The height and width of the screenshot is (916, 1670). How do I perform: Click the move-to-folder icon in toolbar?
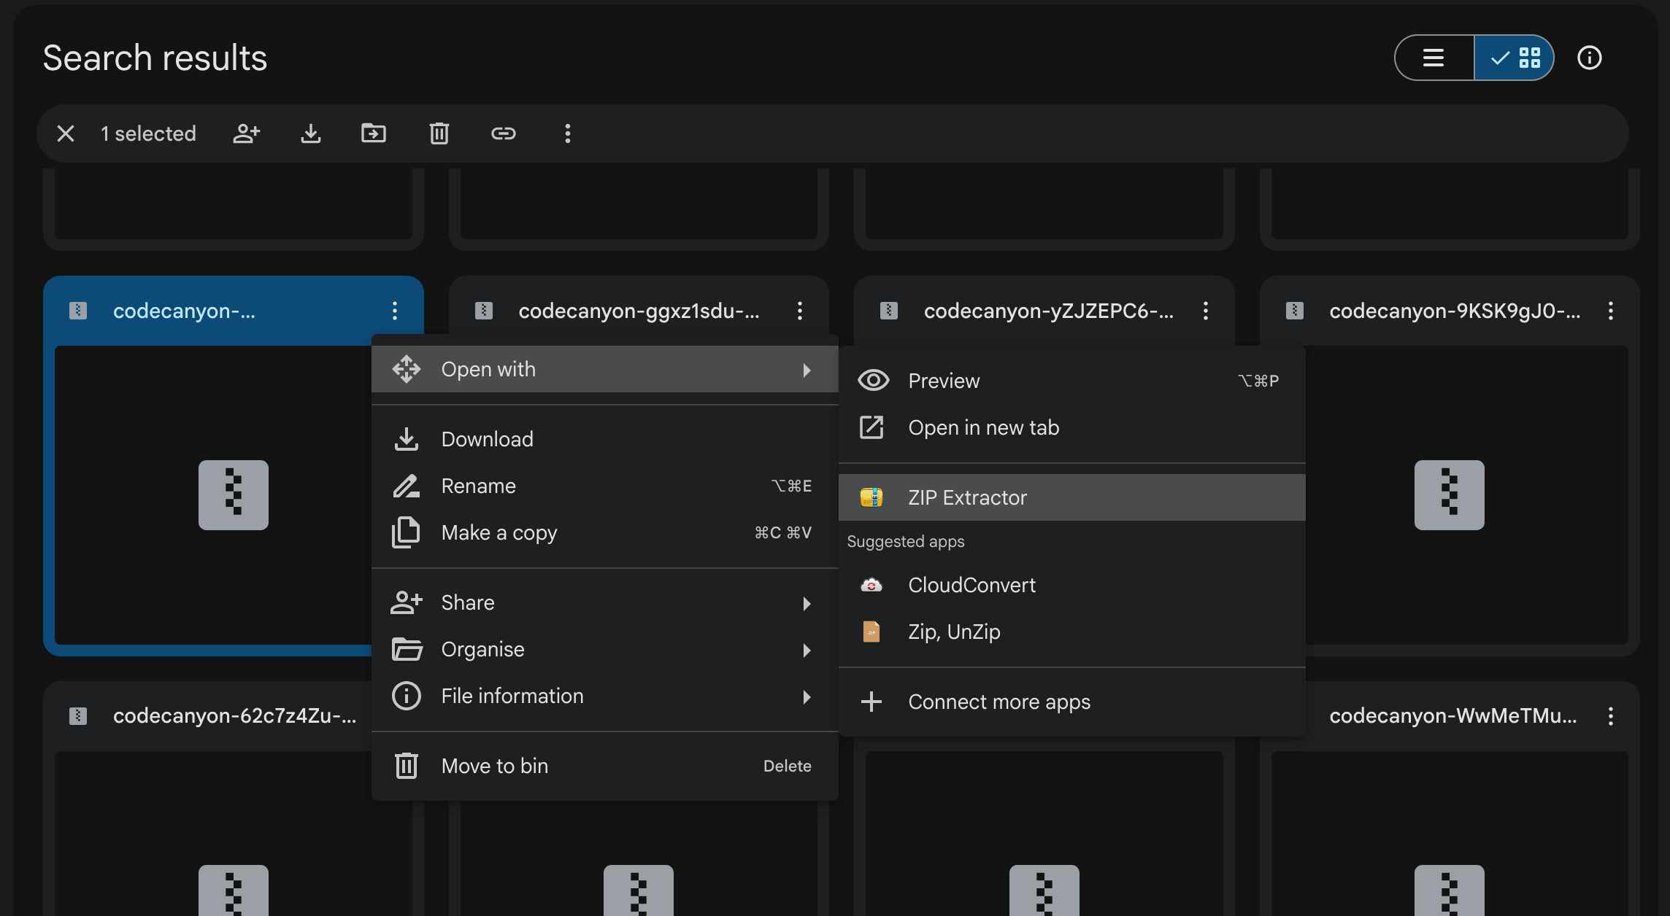pos(374,133)
